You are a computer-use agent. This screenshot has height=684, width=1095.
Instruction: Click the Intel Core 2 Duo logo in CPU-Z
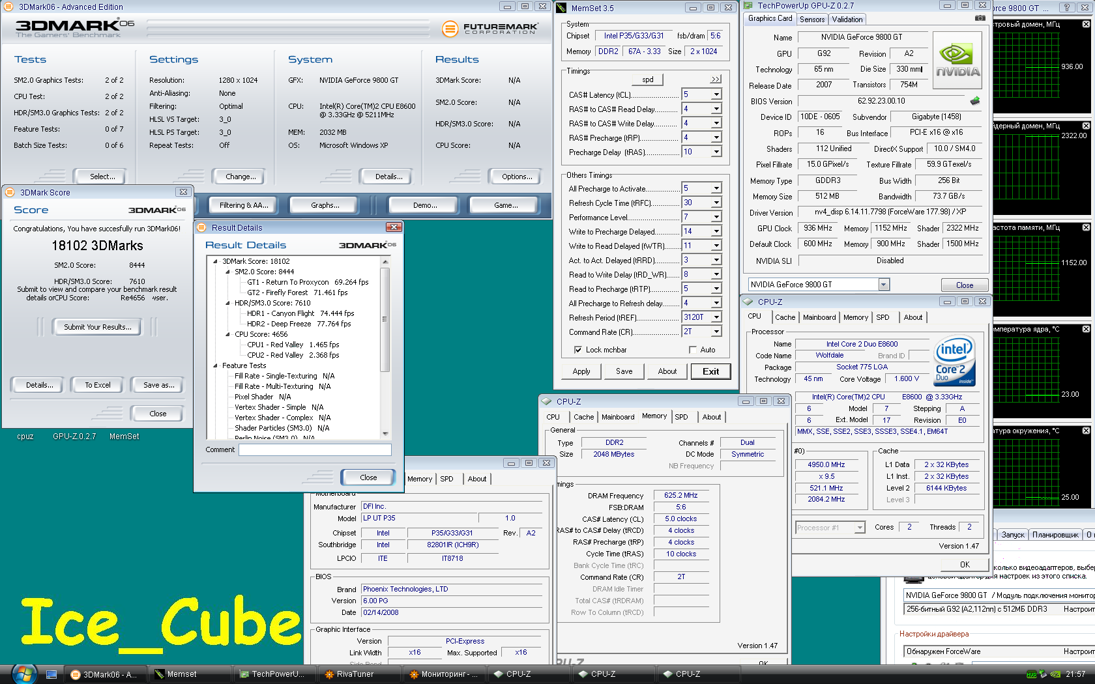[x=954, y=360]
